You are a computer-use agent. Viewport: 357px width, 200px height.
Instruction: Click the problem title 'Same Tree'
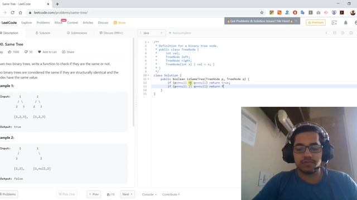click(x=14, y=44)
